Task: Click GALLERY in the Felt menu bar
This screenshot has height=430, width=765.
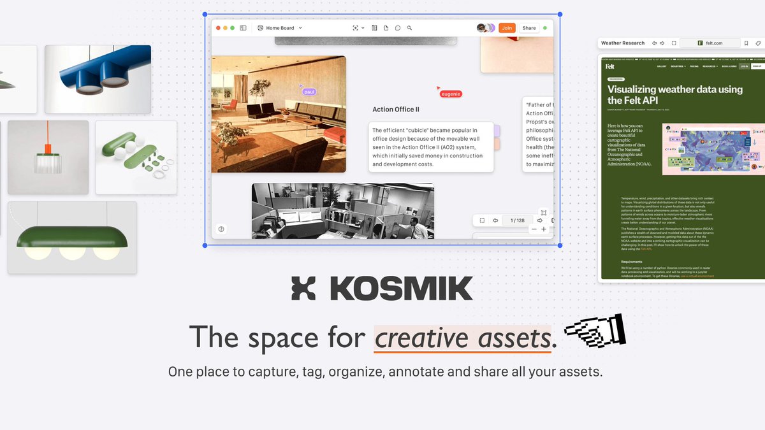Action: (x=662, y=66)
